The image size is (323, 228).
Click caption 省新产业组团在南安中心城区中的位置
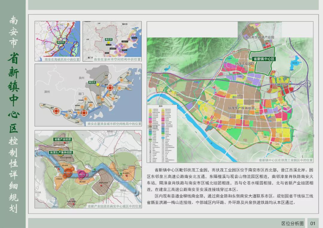click(x=114, y=206)
